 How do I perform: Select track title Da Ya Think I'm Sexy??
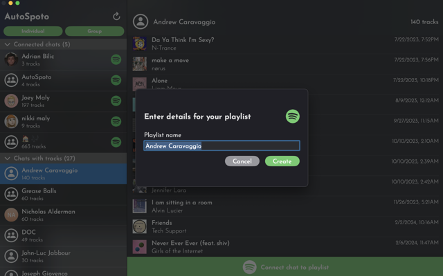(183, 40)
